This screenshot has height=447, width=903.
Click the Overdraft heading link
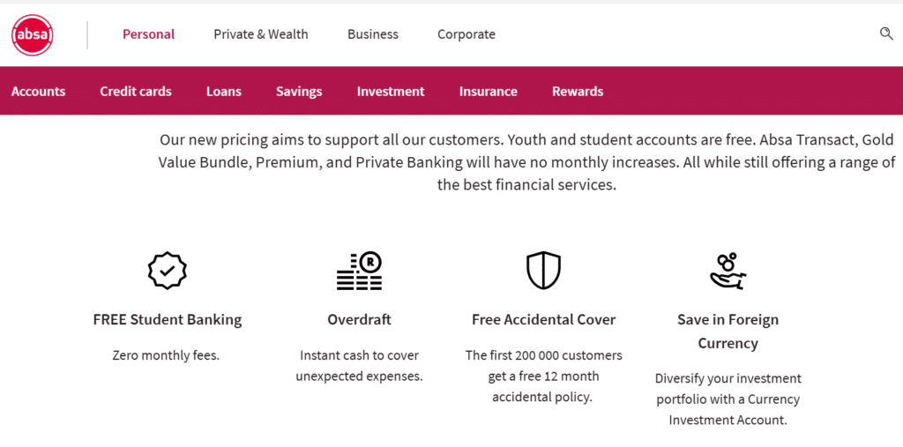tap(359, 319)
